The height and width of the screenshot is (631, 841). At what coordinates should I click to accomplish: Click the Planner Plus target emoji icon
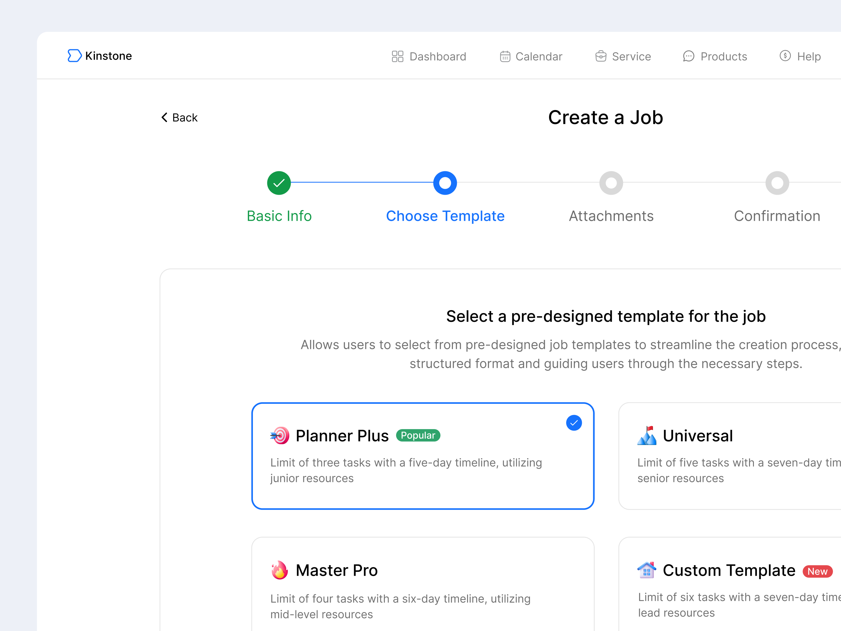click(280, 435)
